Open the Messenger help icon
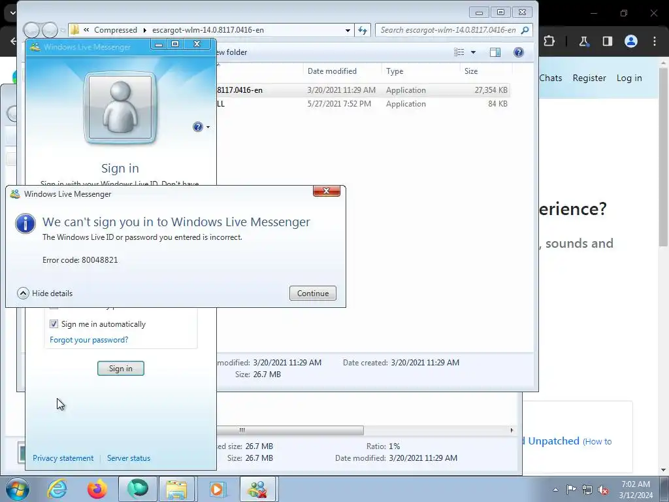This screenshot has height=502, width=669. pyautogui.click(x=197, y=127)
